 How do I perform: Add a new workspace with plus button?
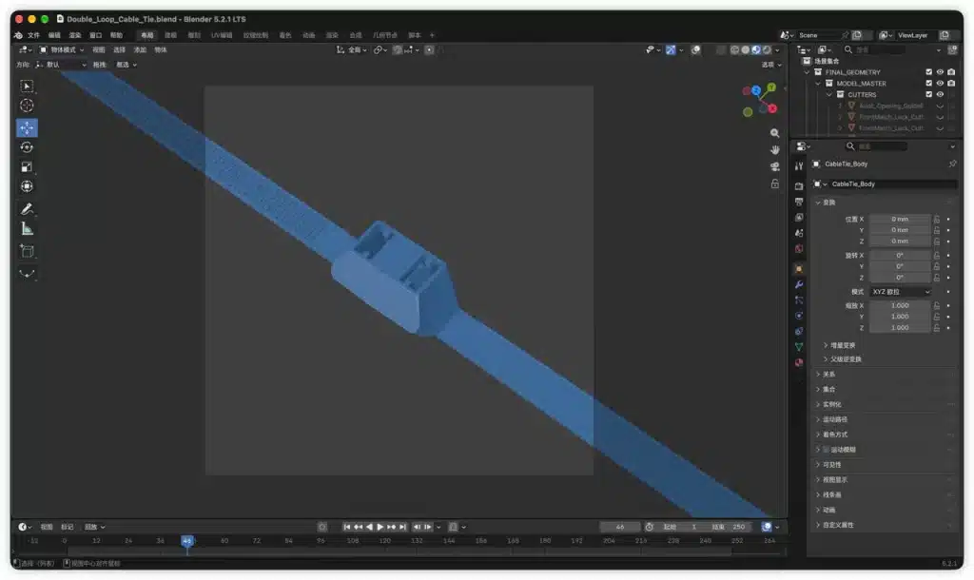tap(433, 35)
